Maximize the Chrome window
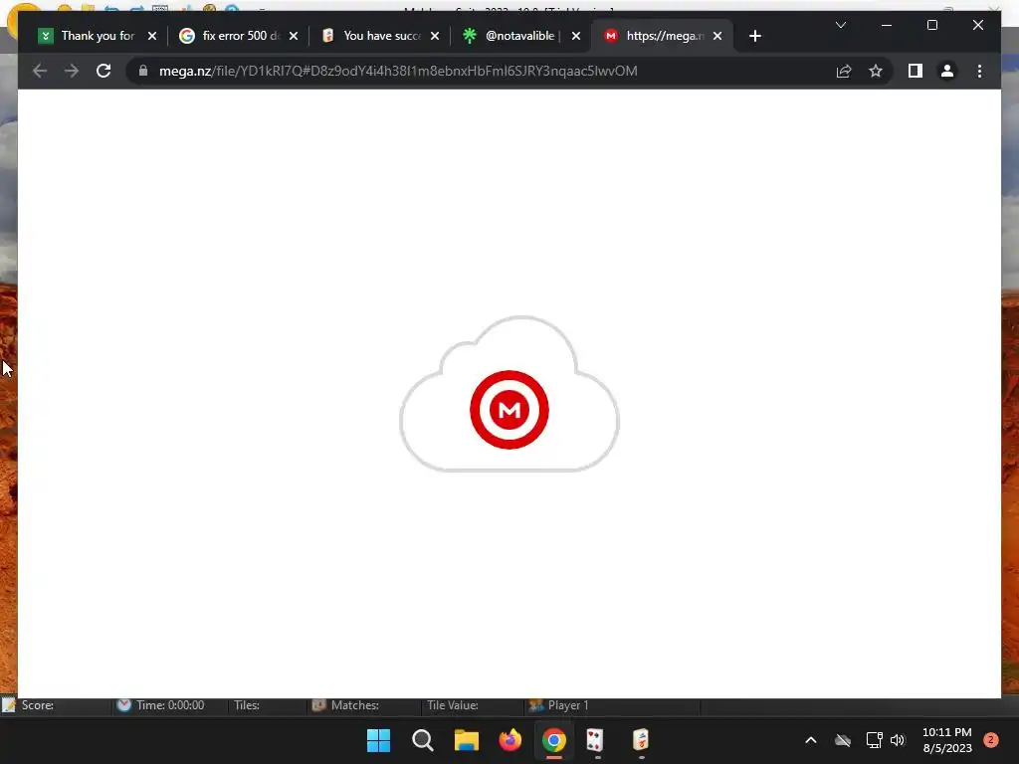 [x=931, y=25]
